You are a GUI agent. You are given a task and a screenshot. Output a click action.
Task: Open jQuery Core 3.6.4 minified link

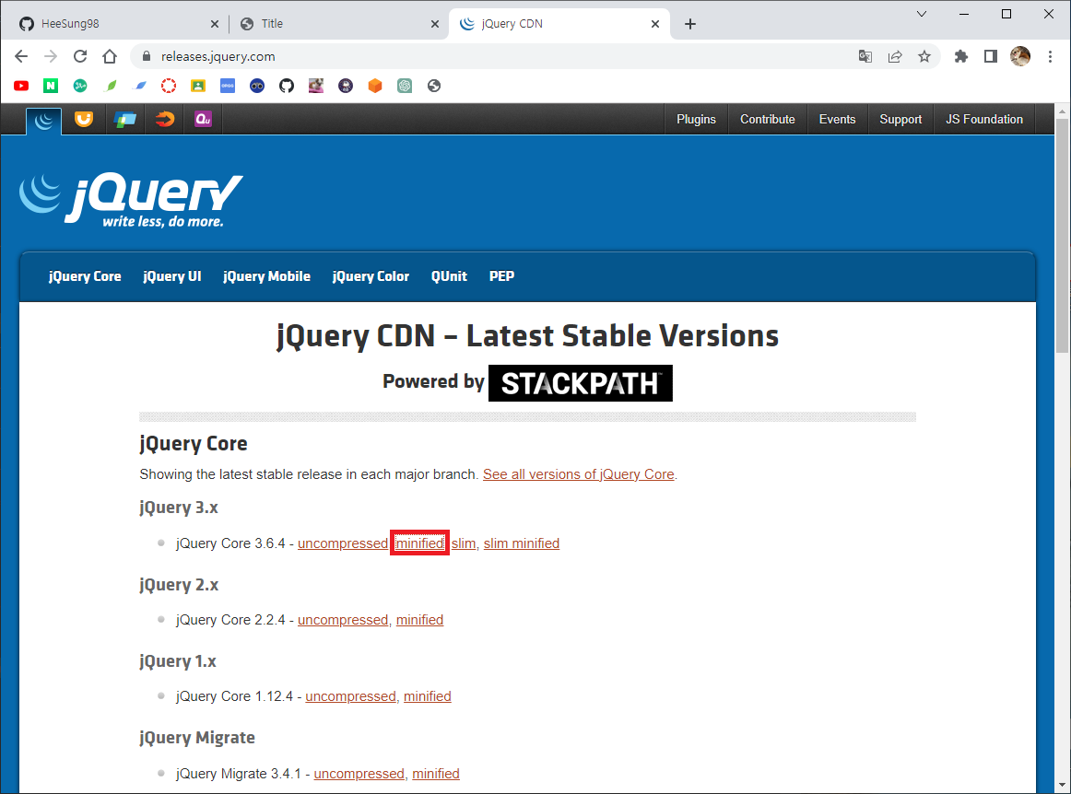pyautogui.click(x=420, y=543)
